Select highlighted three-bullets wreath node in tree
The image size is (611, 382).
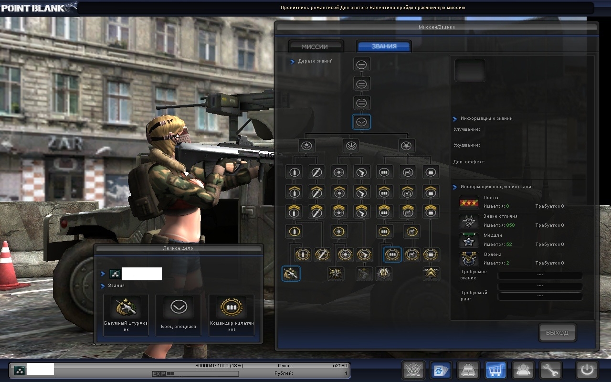392,255
